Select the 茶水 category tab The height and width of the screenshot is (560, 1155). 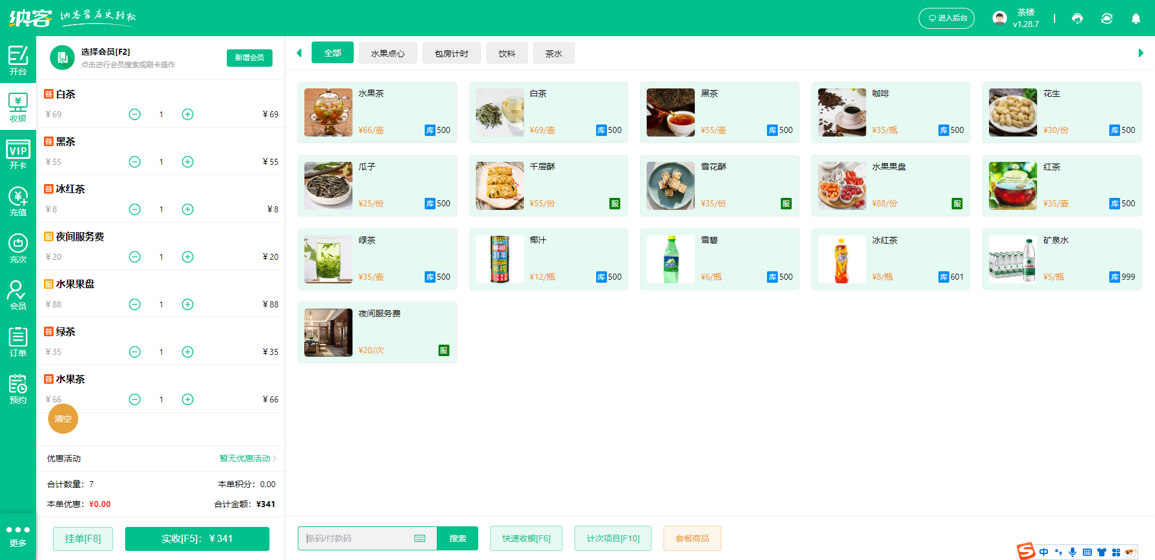point(554,53)
